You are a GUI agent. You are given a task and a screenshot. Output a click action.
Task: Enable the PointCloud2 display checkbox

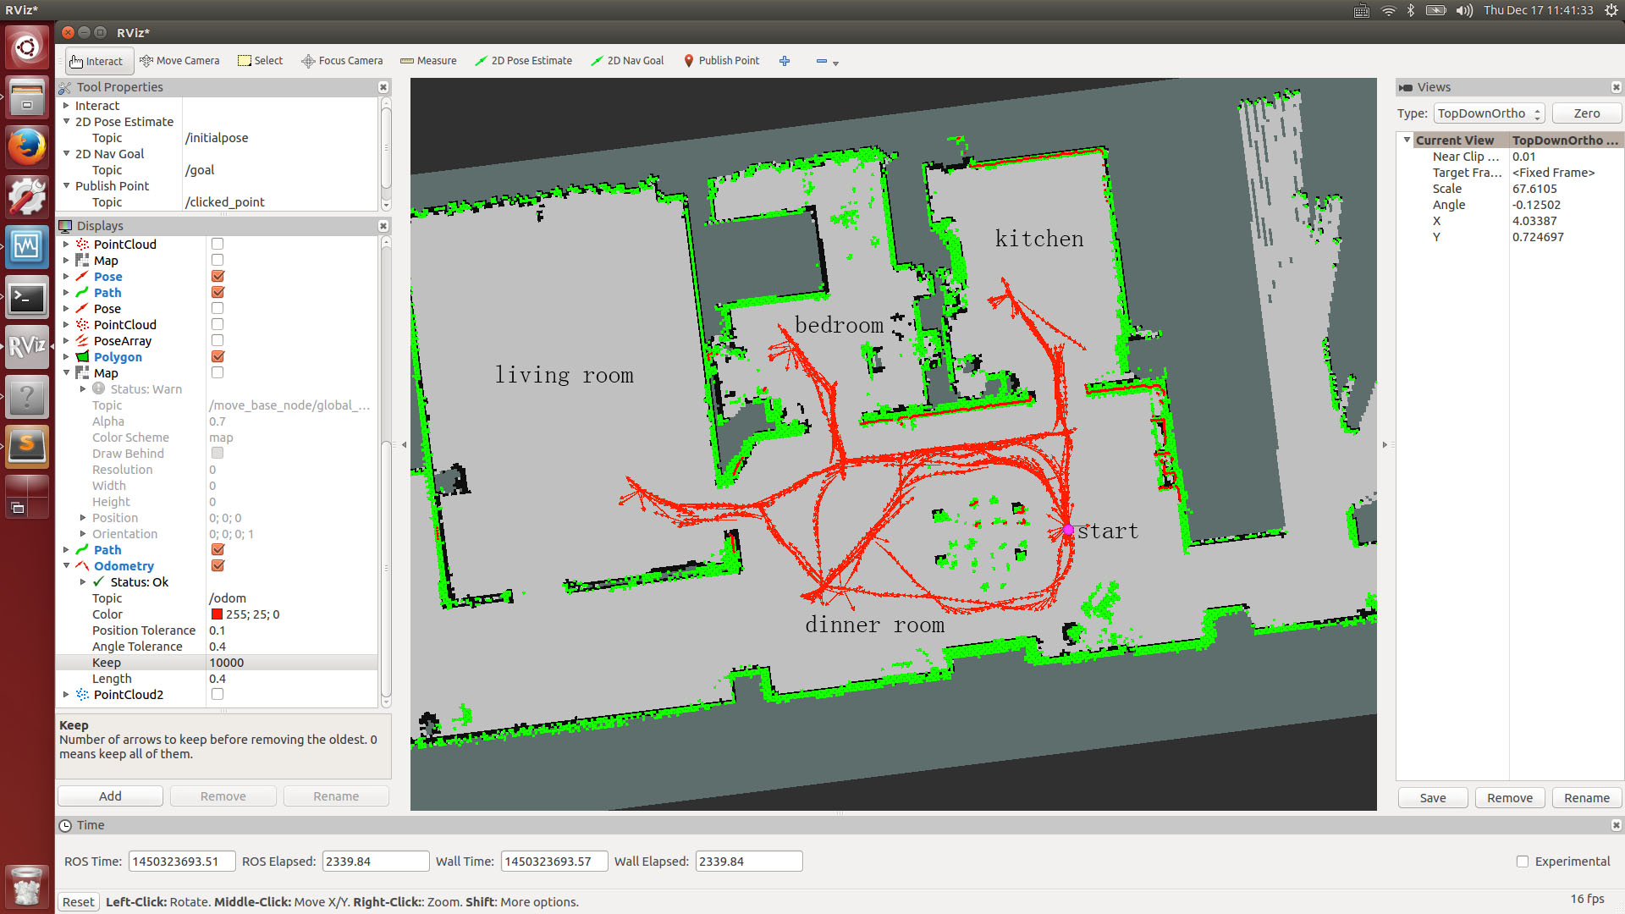point(218,695)
